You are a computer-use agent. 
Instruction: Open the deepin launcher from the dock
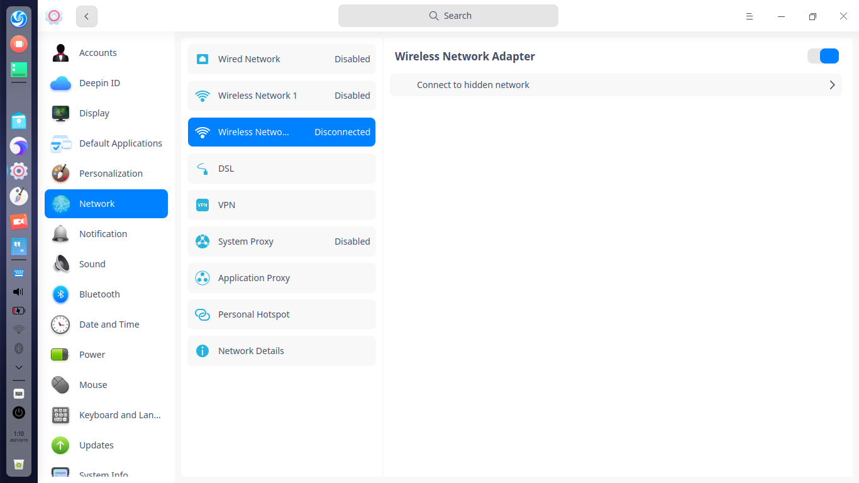coord(19,18)
